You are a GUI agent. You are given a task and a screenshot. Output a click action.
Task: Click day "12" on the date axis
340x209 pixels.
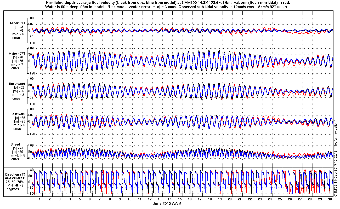pos(150,199)
